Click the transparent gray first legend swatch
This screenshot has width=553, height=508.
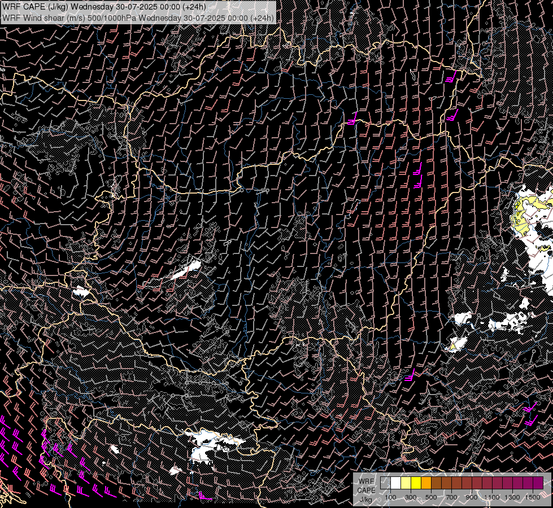[385, 483]
